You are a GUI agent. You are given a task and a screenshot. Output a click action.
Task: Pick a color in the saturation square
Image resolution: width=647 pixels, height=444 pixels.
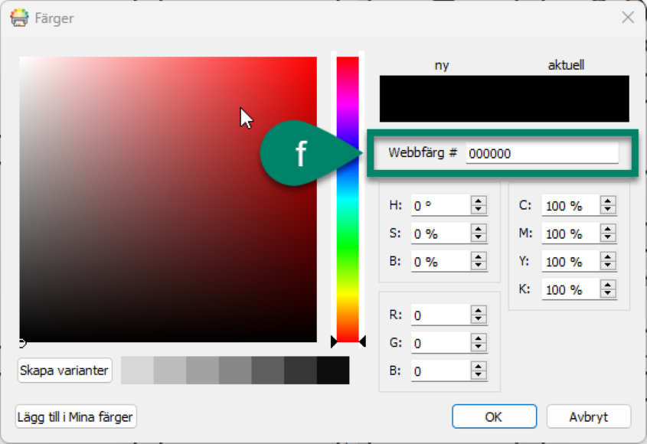click(x=168, y=199)
